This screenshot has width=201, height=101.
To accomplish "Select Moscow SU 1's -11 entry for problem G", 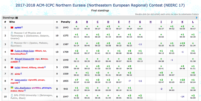I will click(x=140, y=44).
